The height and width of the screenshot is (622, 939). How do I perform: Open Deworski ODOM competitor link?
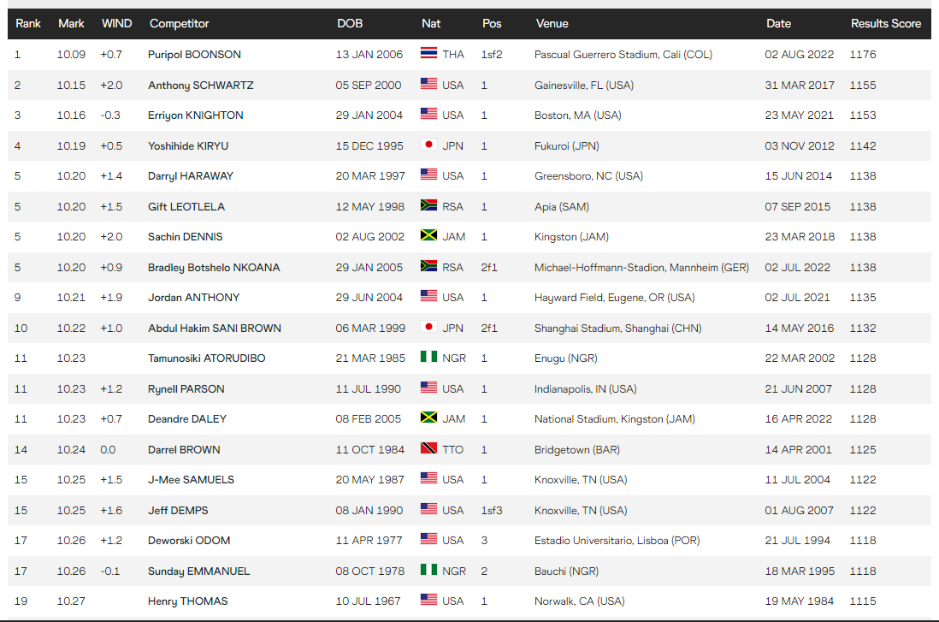tap(189, 540)
